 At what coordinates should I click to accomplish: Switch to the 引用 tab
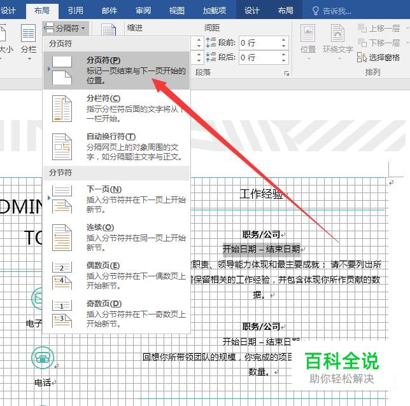76,10
